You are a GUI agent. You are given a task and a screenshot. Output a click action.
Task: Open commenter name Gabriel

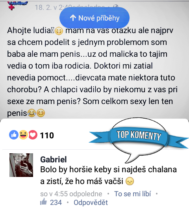coord(54,160)
